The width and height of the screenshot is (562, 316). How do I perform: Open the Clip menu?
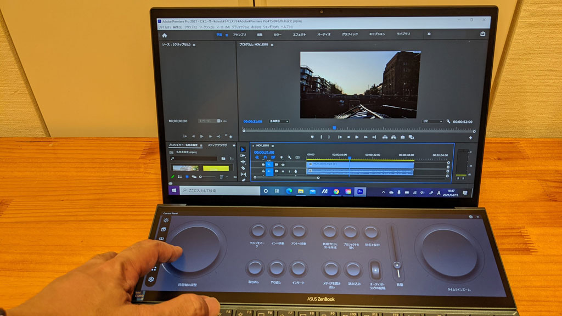point(190,27)
